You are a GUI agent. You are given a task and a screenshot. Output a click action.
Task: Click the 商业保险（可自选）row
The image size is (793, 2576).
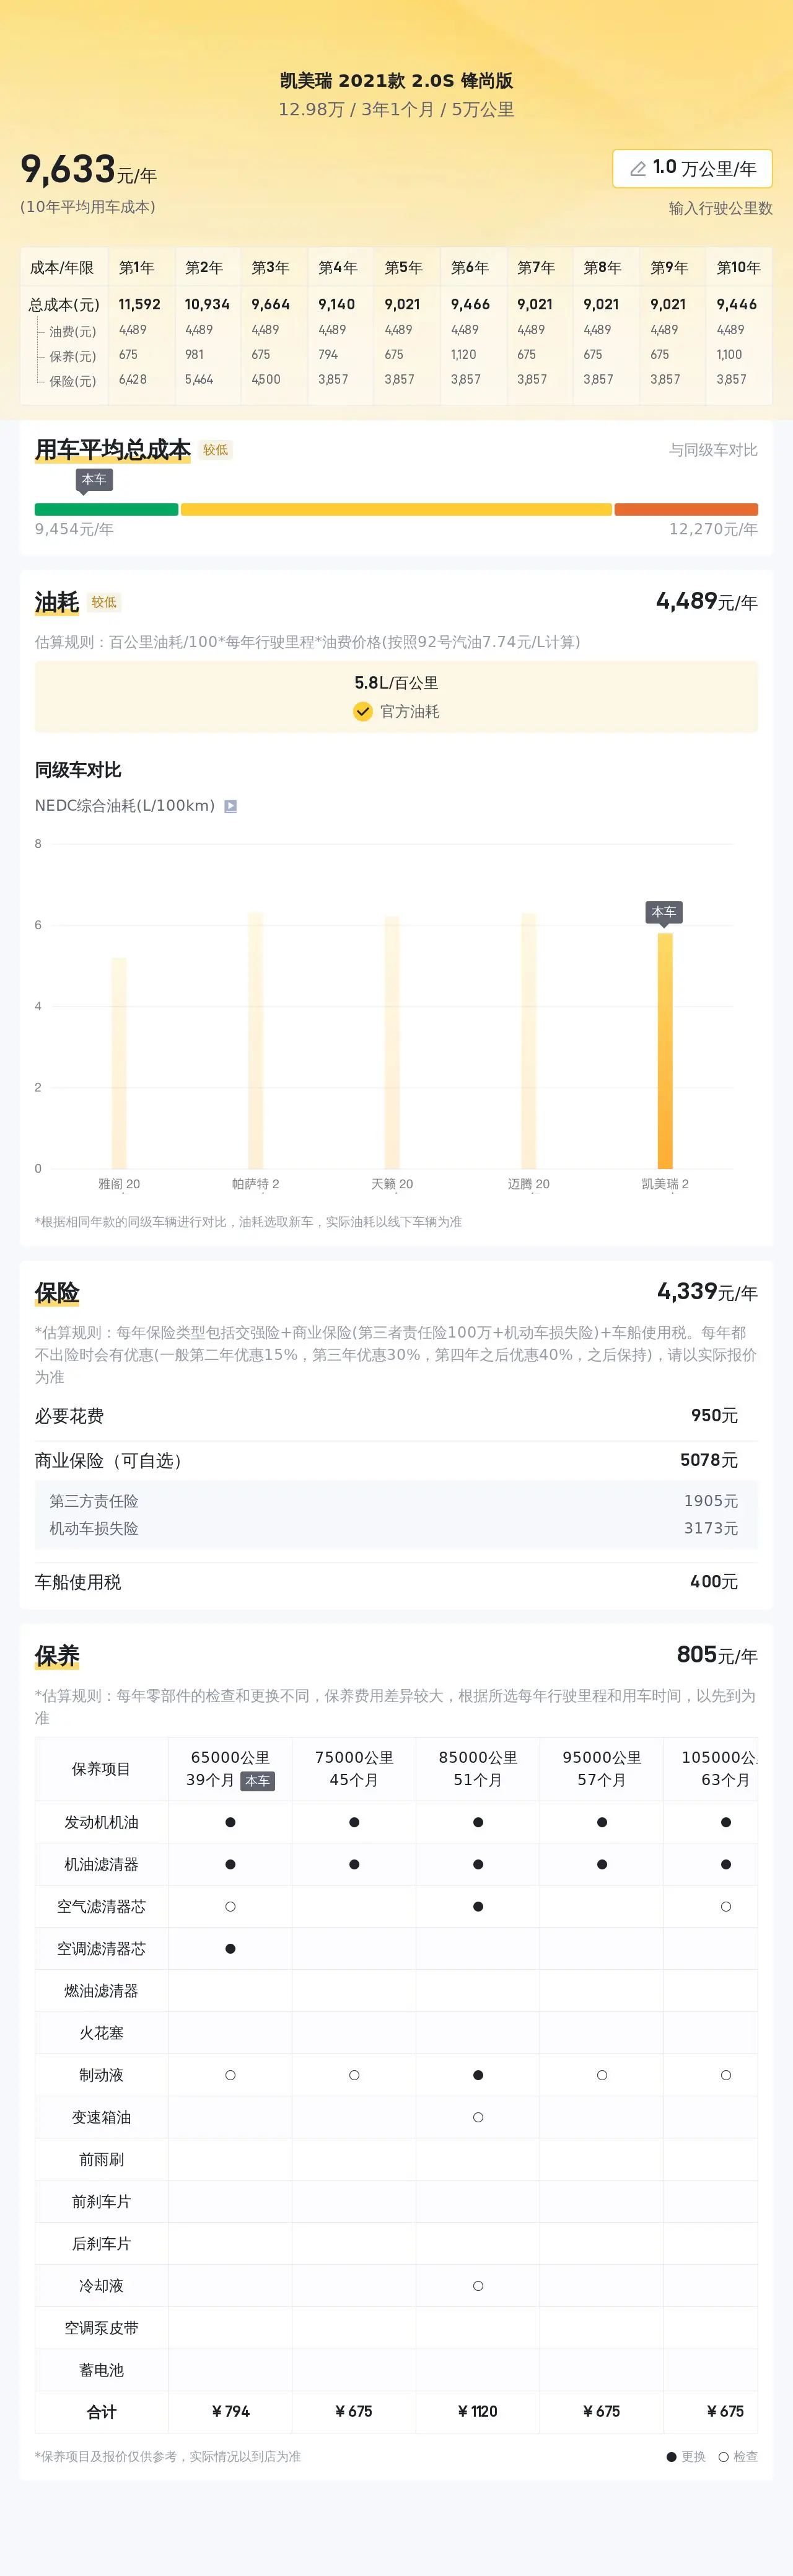coord(396,1461)
